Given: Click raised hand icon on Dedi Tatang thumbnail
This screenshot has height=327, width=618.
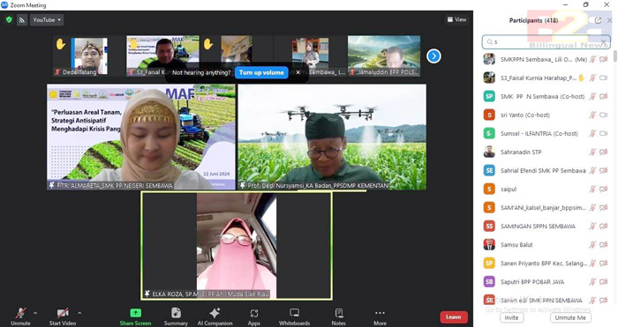Looking at the screenshot, I should pyautogui.click(x=60, y=44).
